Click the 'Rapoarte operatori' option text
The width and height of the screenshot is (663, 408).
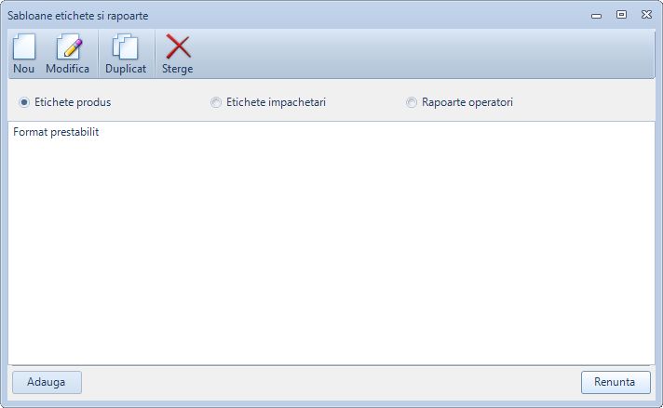[x=467, y=102]
